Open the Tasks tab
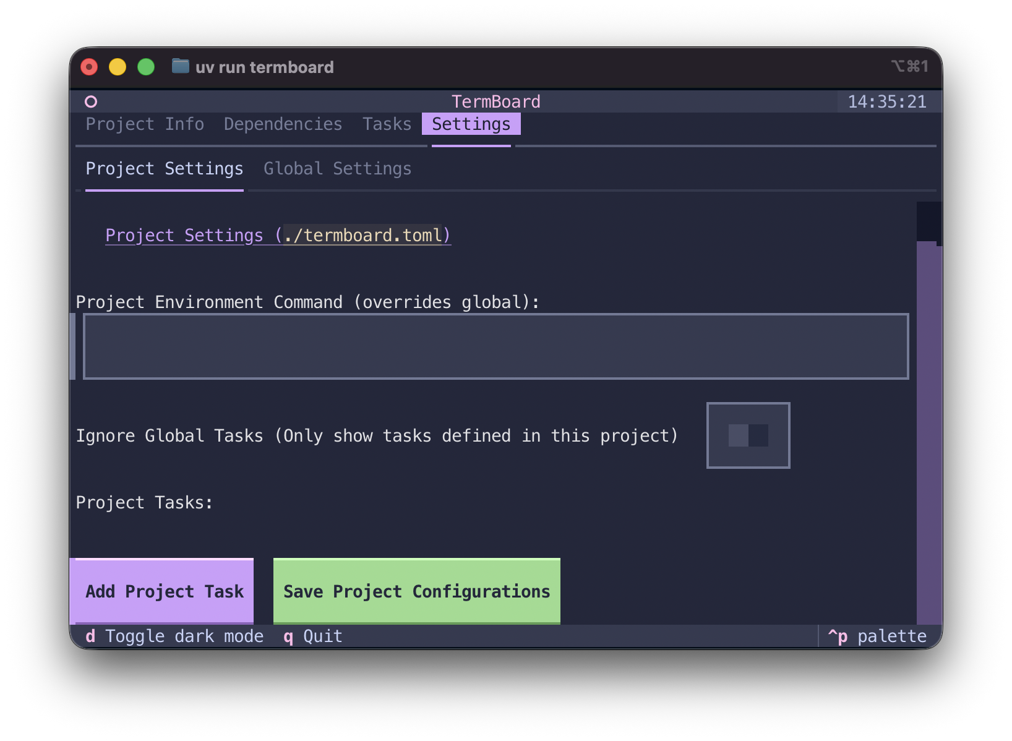The image size is (1012, 741). 387,124
